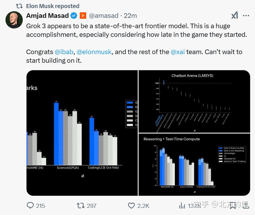Open the view analytics bar chart icon
This screenshot has width=255, height=215.
click(x=182, y=206)
